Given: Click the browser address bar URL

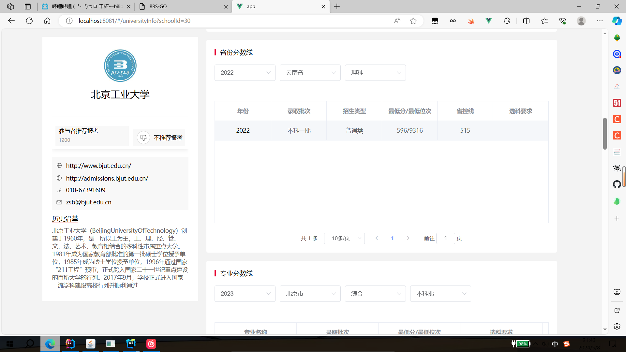Looking at the screenshot, I should [134, 21].
